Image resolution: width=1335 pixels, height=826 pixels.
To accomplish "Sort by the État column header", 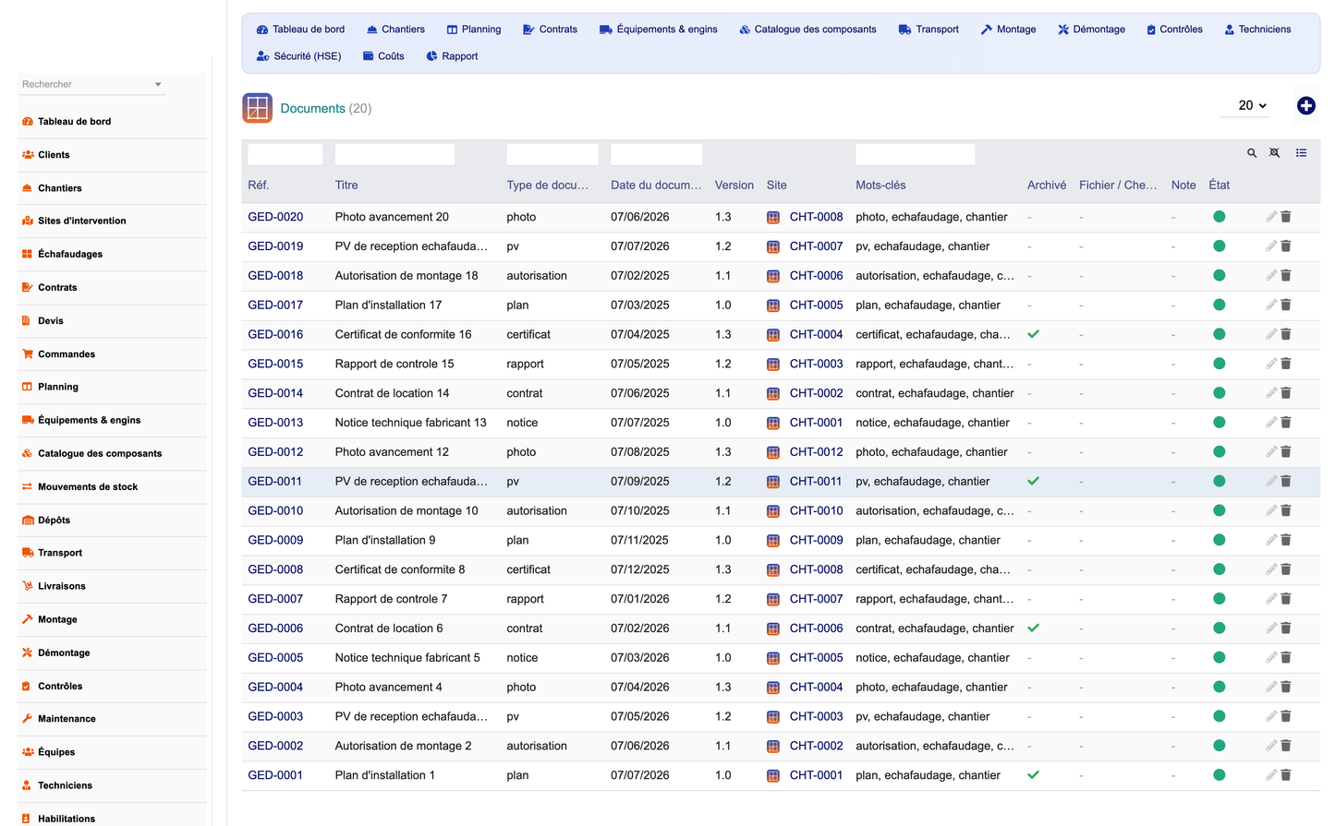I will [1220, 186].
